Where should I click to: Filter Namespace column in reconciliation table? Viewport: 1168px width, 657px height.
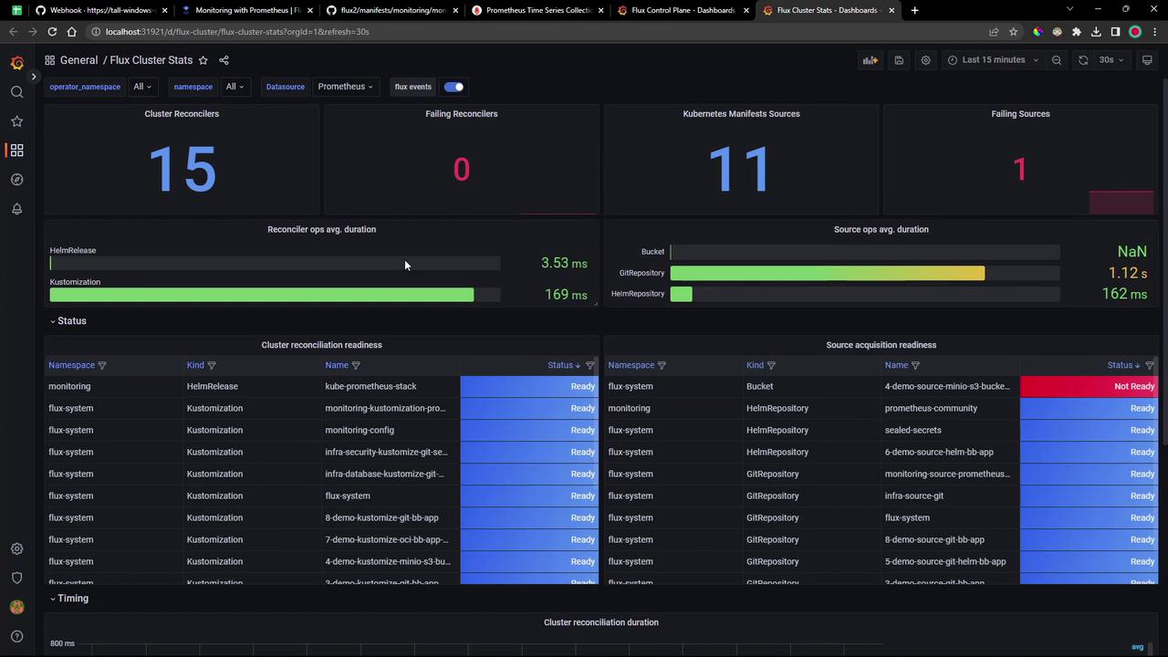[x=102, y=365]
